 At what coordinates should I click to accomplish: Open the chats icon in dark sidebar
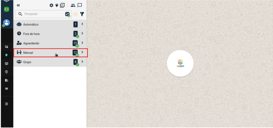(x=7, y=47)
